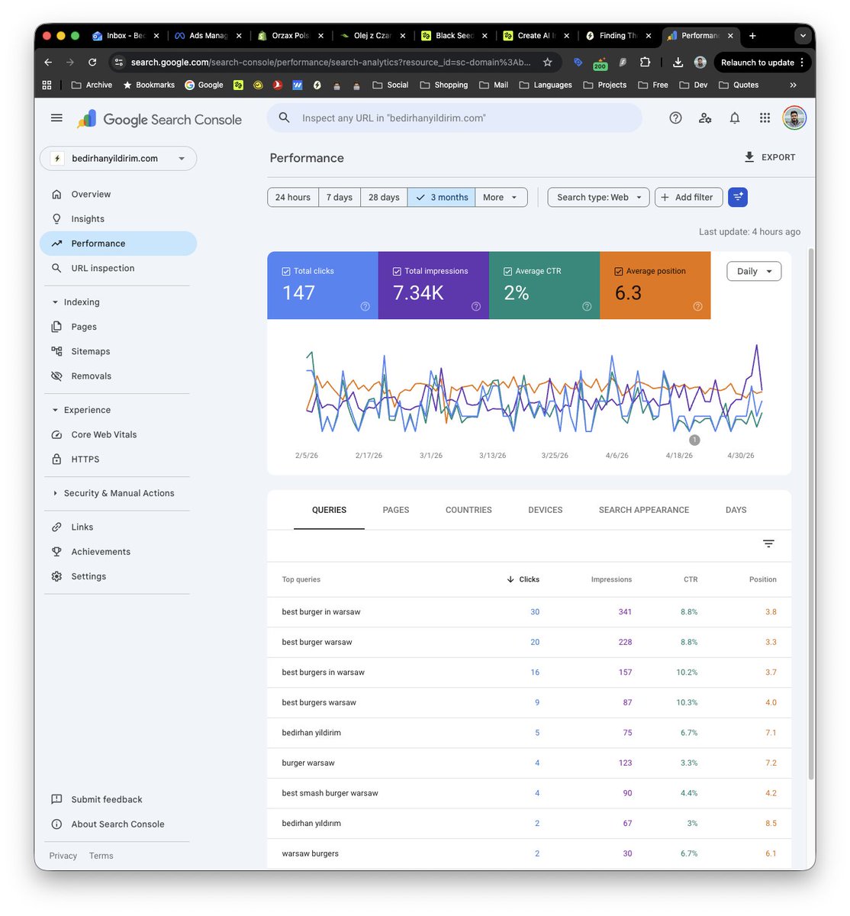Open Total impressions help icon
Screen dimensions: 850x916
tap(476, 306)
